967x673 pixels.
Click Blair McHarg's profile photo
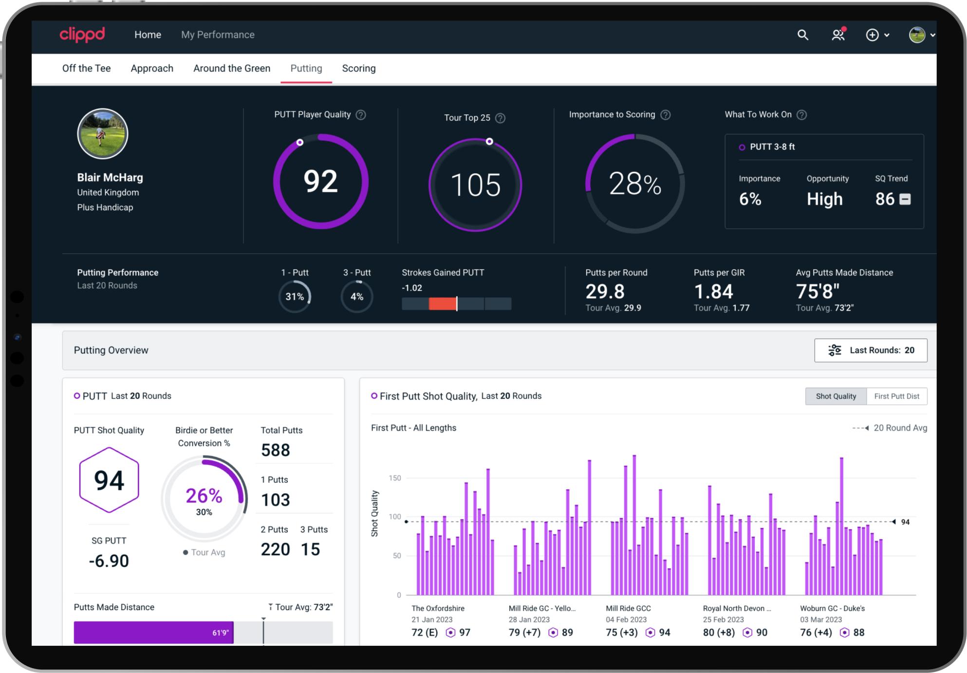coord(103,134)
